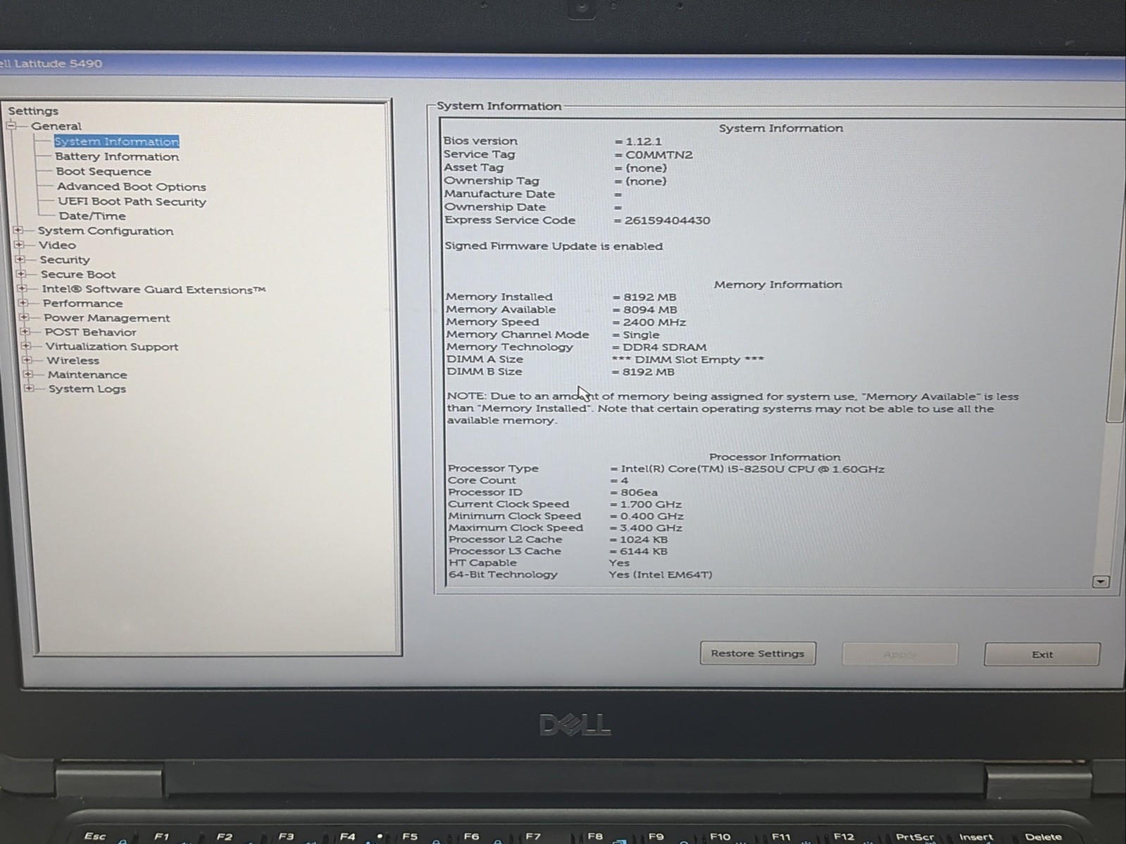The image size is (1126, 844).
Task: Select the POST Behavior label
Action: point(91,332)
